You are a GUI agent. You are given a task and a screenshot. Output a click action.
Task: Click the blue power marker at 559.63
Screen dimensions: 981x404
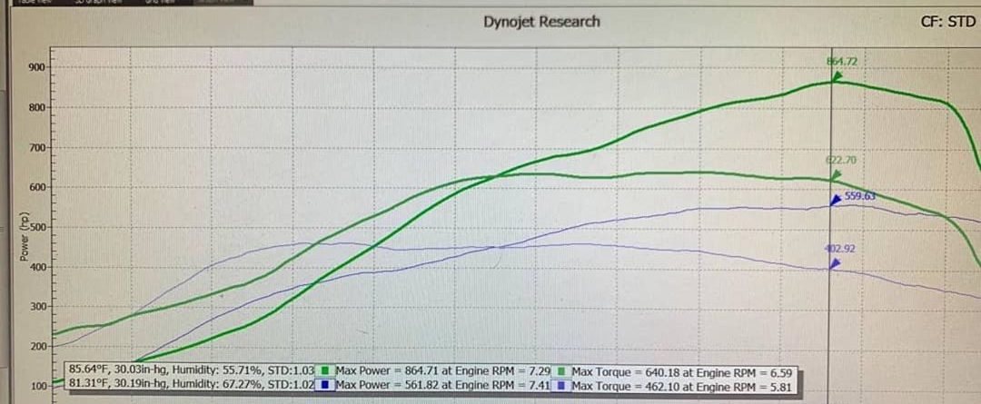coord(836,199)
